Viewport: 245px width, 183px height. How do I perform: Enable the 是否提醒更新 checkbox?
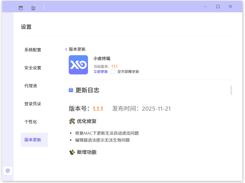click(113, 71)
